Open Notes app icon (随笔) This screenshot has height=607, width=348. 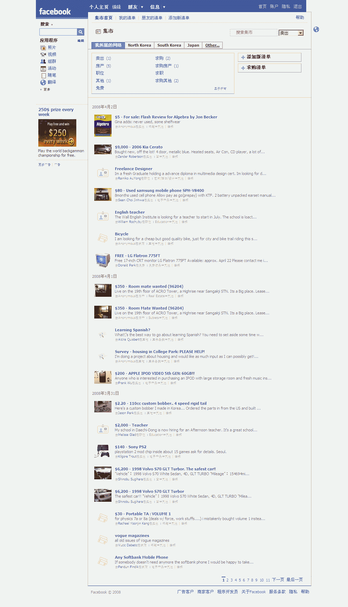[x=43, y=75]
